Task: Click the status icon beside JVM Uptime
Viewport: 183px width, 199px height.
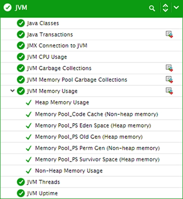Action: [x=21, y=193]
